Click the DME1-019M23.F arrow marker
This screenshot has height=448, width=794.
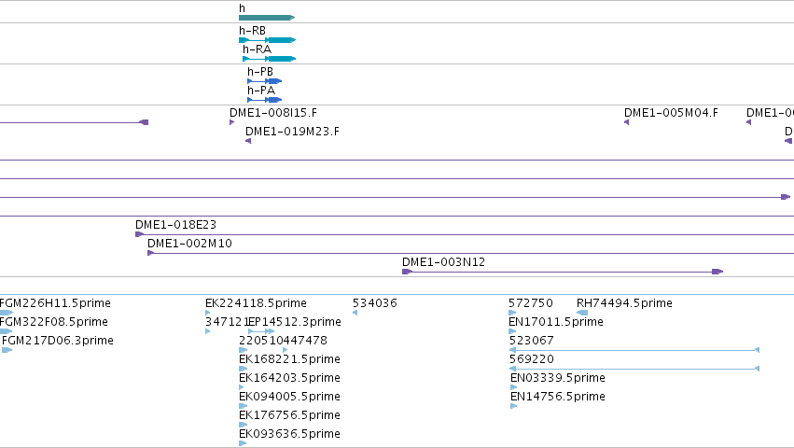248,141
